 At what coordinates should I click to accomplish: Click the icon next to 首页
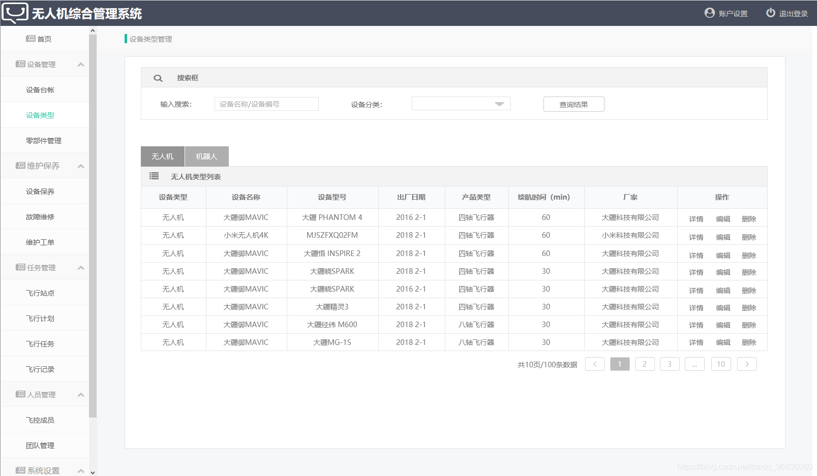click(x=31, y=39)
